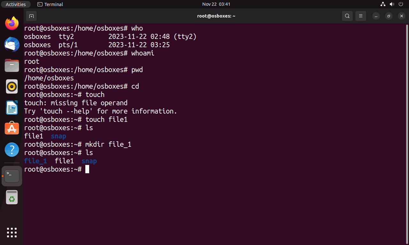Screen dimensions: 409x245
Task: Open the Trash from dock
Action: pyautogui.click(x=12, y=197)
